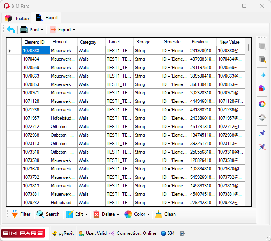The height and width of the screenshot is (241, 271).
Task: Select Element ID cell 1070368
Action: click(x=36, y=51)
